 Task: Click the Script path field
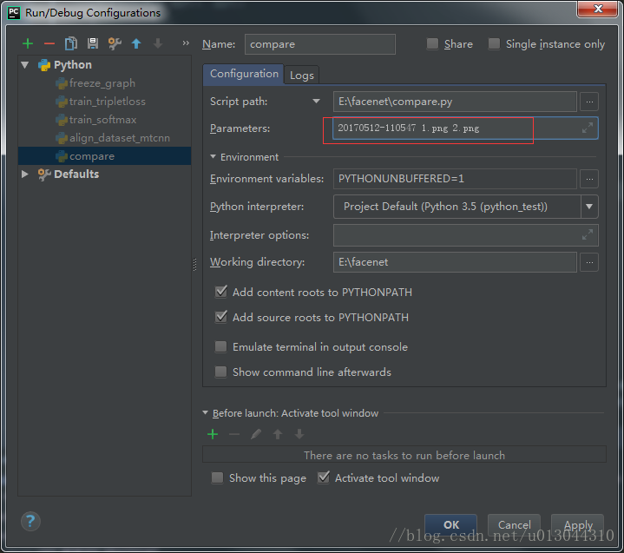(455, 102)
